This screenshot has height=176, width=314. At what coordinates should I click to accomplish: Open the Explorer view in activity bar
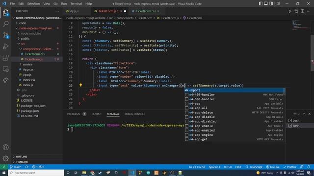(5, 13)
